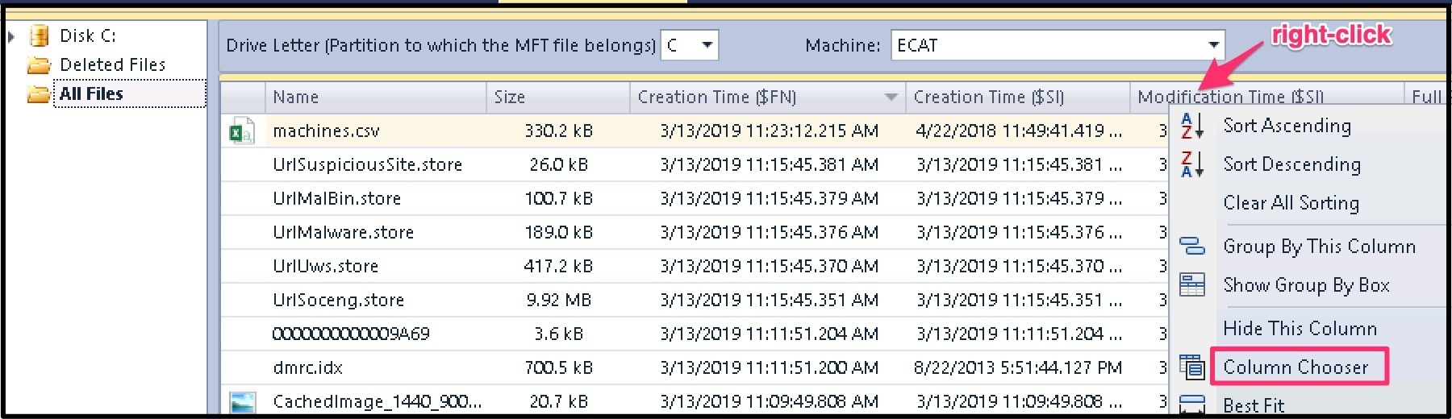Click the Sort Ascending A-Z icon

[x=1191, y=127]
